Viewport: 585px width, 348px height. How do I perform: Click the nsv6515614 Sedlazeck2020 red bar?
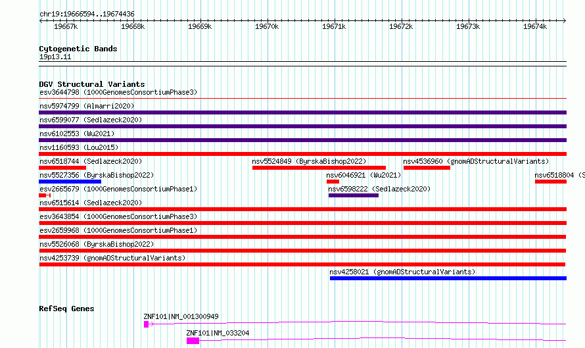[302, 209]
